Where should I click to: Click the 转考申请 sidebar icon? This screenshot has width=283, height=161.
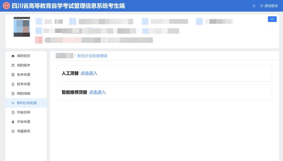click(13, 84)
